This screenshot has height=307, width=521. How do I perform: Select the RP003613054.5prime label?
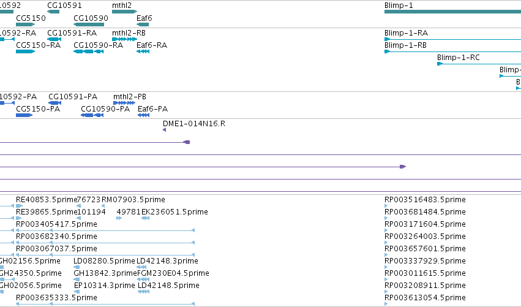click(425, 298)
